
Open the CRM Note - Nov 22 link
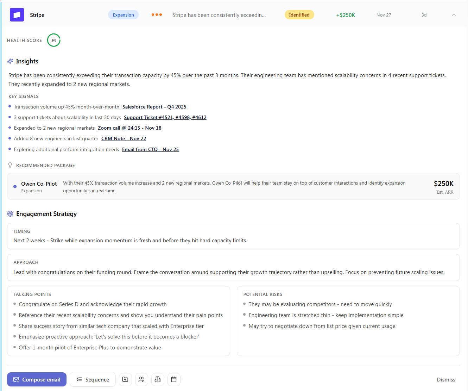coord(124,138)
